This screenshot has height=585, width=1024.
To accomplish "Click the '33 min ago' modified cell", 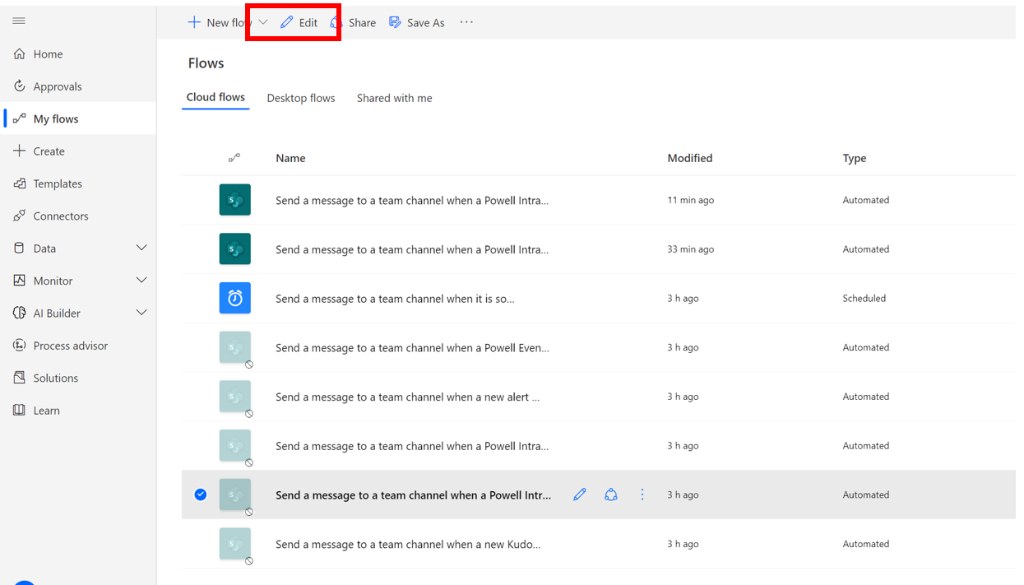I will point(690,249).
